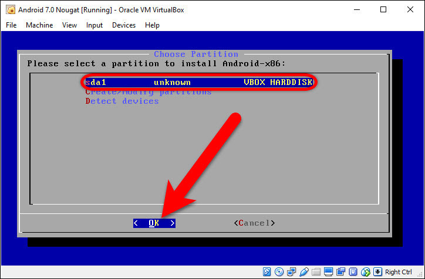
Task: Open the Input menu
Action: coord(95,25)
